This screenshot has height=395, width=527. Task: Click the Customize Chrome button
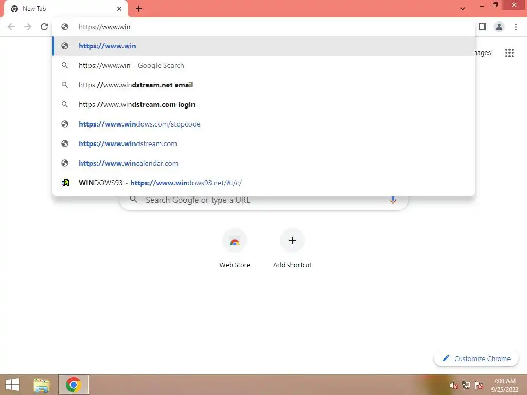click(476, 358)
